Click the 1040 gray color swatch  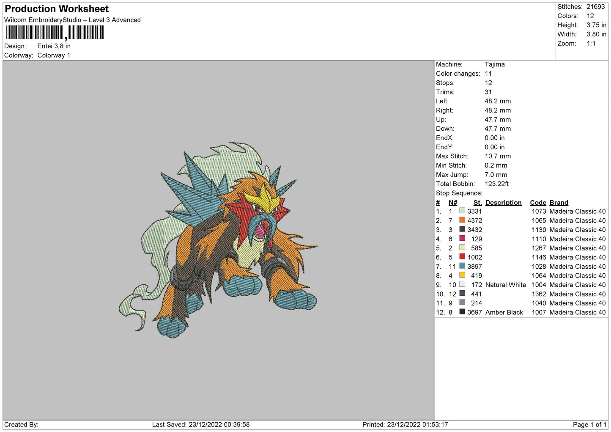pos(462,303)
